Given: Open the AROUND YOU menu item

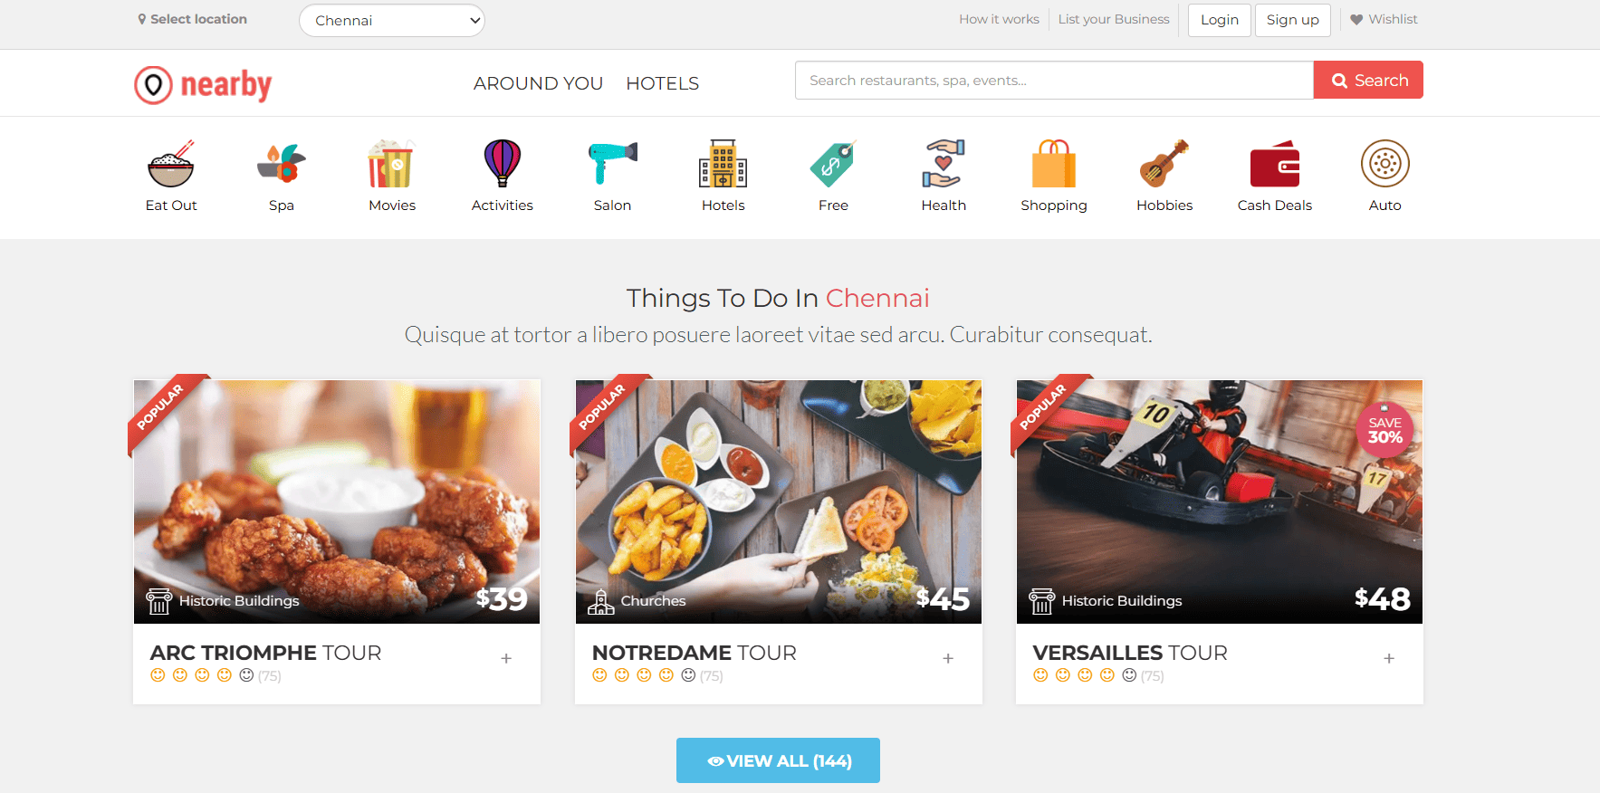Looking at the screenshot, I should (x=538, y=83).
